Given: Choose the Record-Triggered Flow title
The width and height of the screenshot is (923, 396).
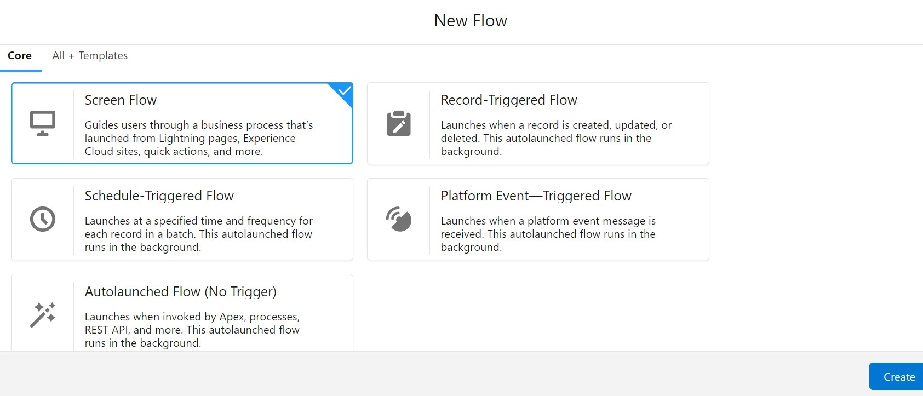Looking at the screenshot, I should coord(509,100).
